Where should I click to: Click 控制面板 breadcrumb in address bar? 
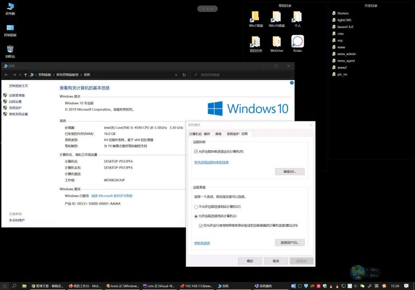(45, 75)
